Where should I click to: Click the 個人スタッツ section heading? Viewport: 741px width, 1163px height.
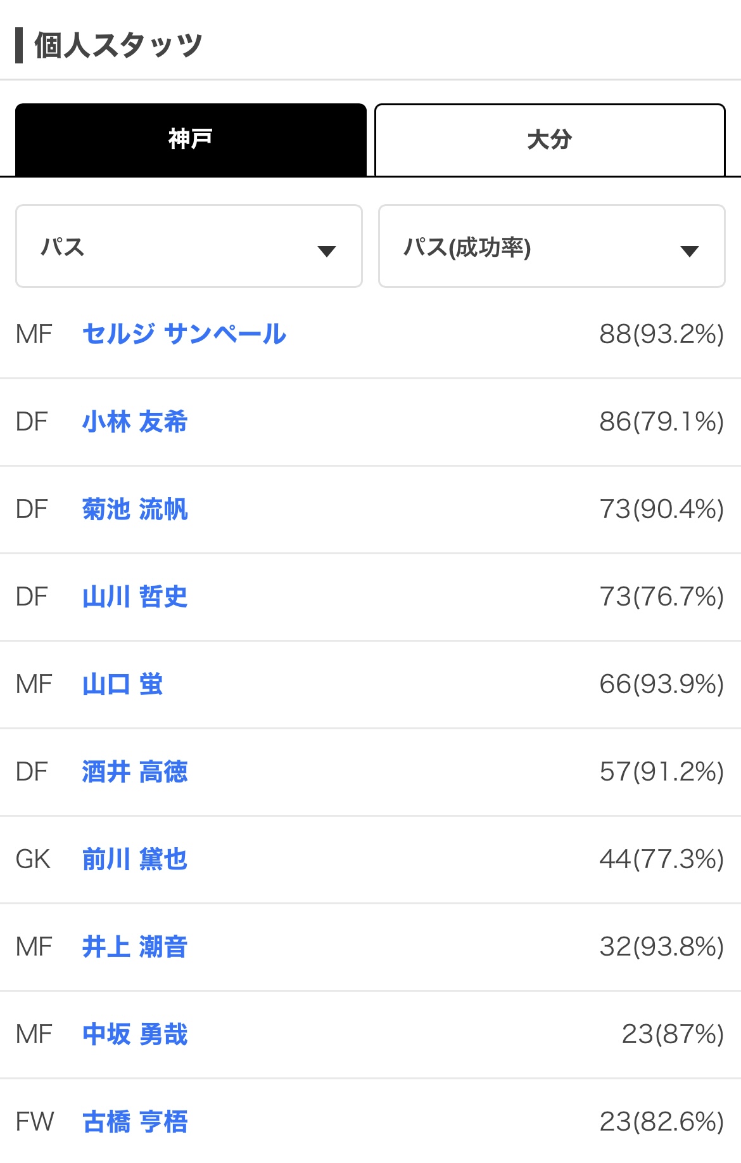click(118, 46)
